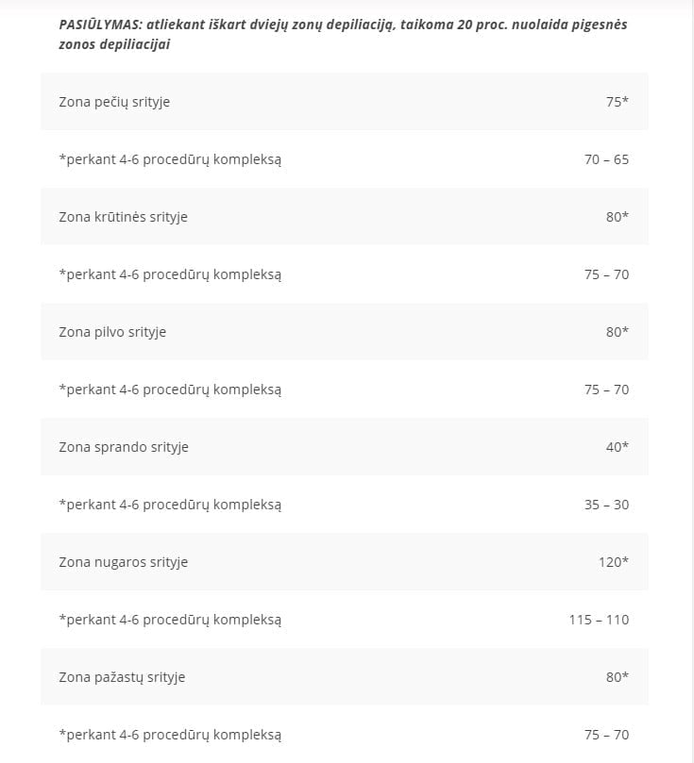Image resolution: width=694 pixels, height=763 pixels.
Task: Click the 35 – 30 complex price
Action: pyautogui.click(x=606, y=505)
